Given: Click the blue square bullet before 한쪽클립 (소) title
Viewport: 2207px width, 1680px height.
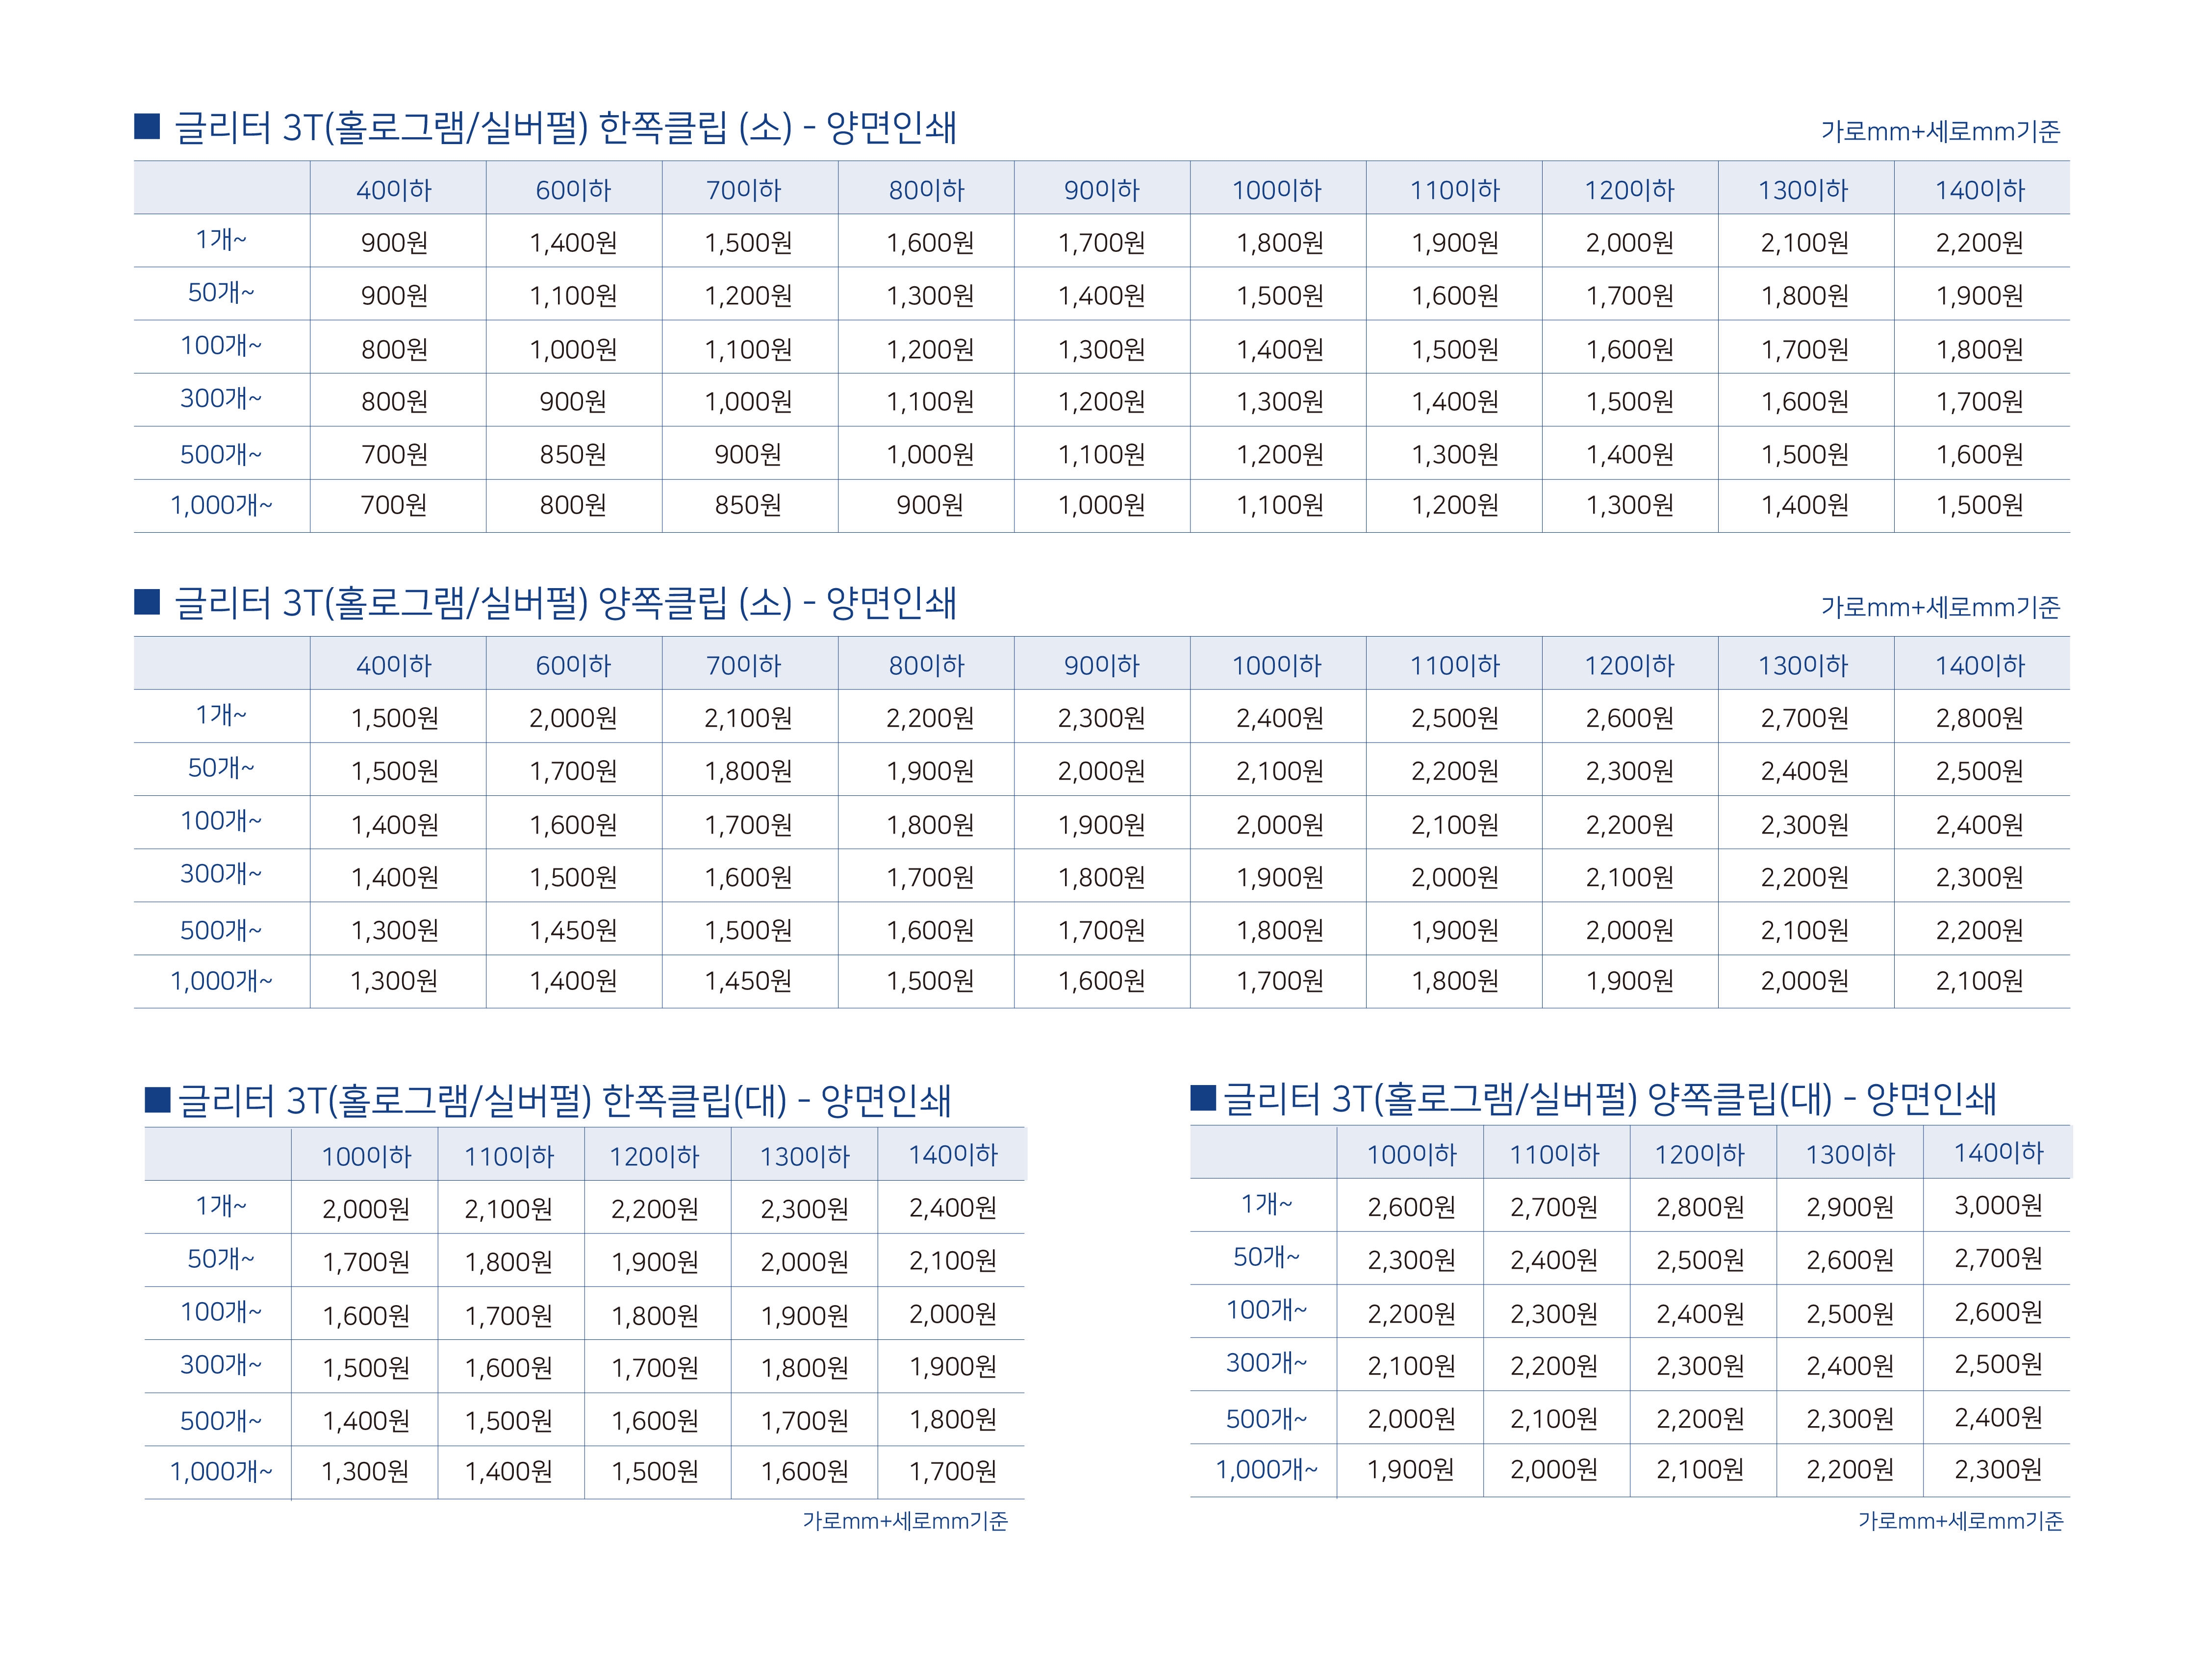Looking at the screenshot, I should coord(147,126).
